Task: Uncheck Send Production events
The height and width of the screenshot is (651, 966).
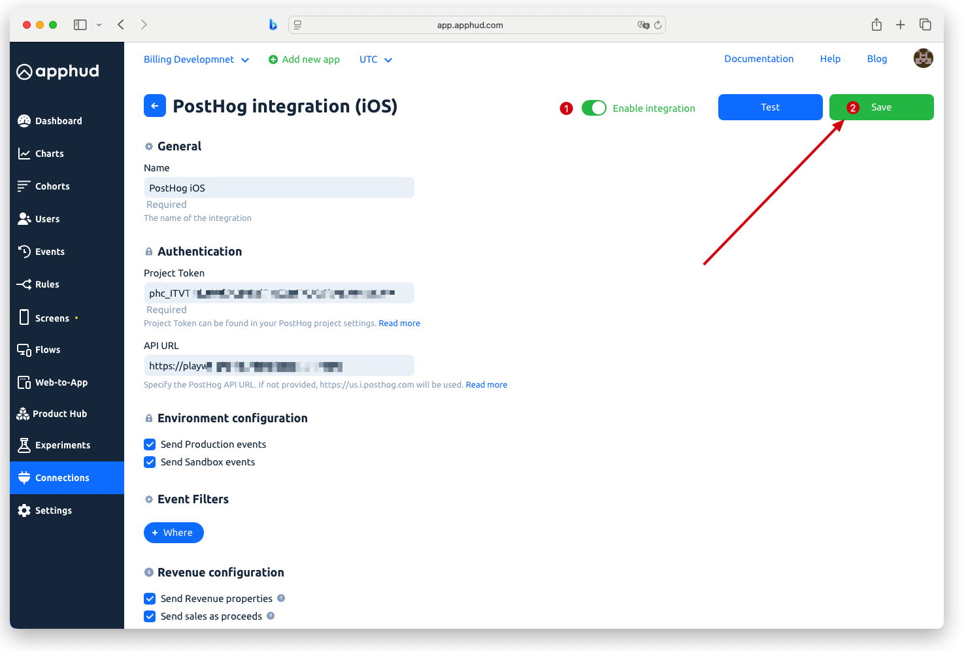Action: 150,444
